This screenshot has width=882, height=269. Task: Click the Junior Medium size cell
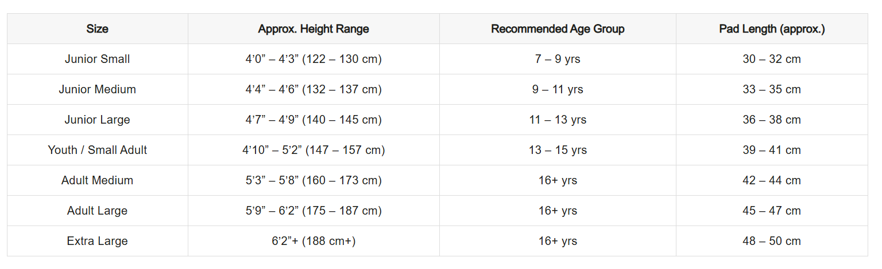97,89
